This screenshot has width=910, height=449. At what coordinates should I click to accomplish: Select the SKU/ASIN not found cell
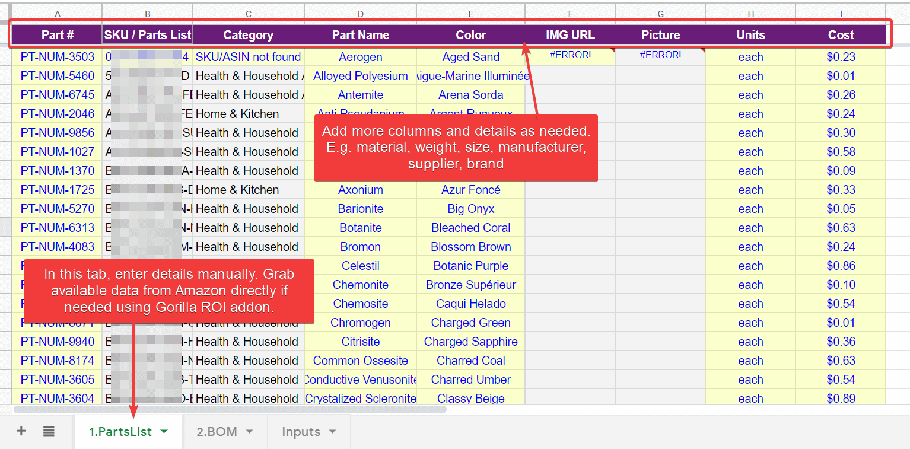point(248,56)
